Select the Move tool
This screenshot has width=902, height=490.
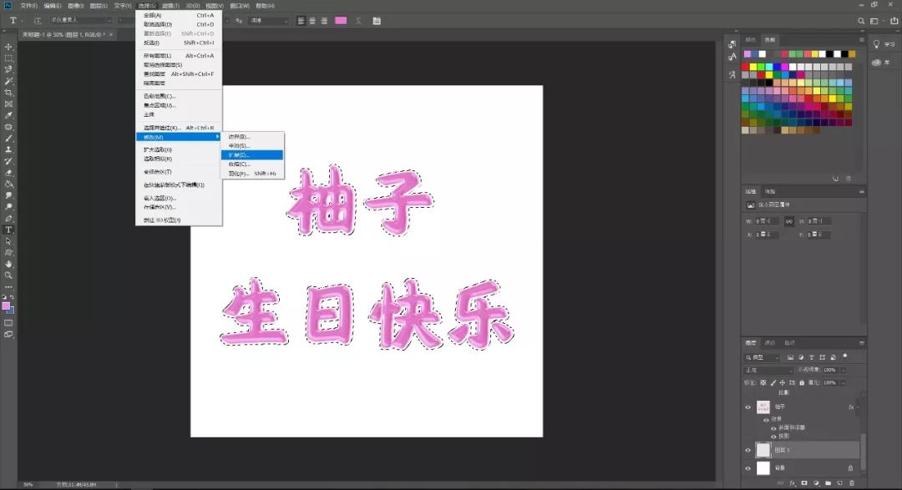tap(9, 47)
